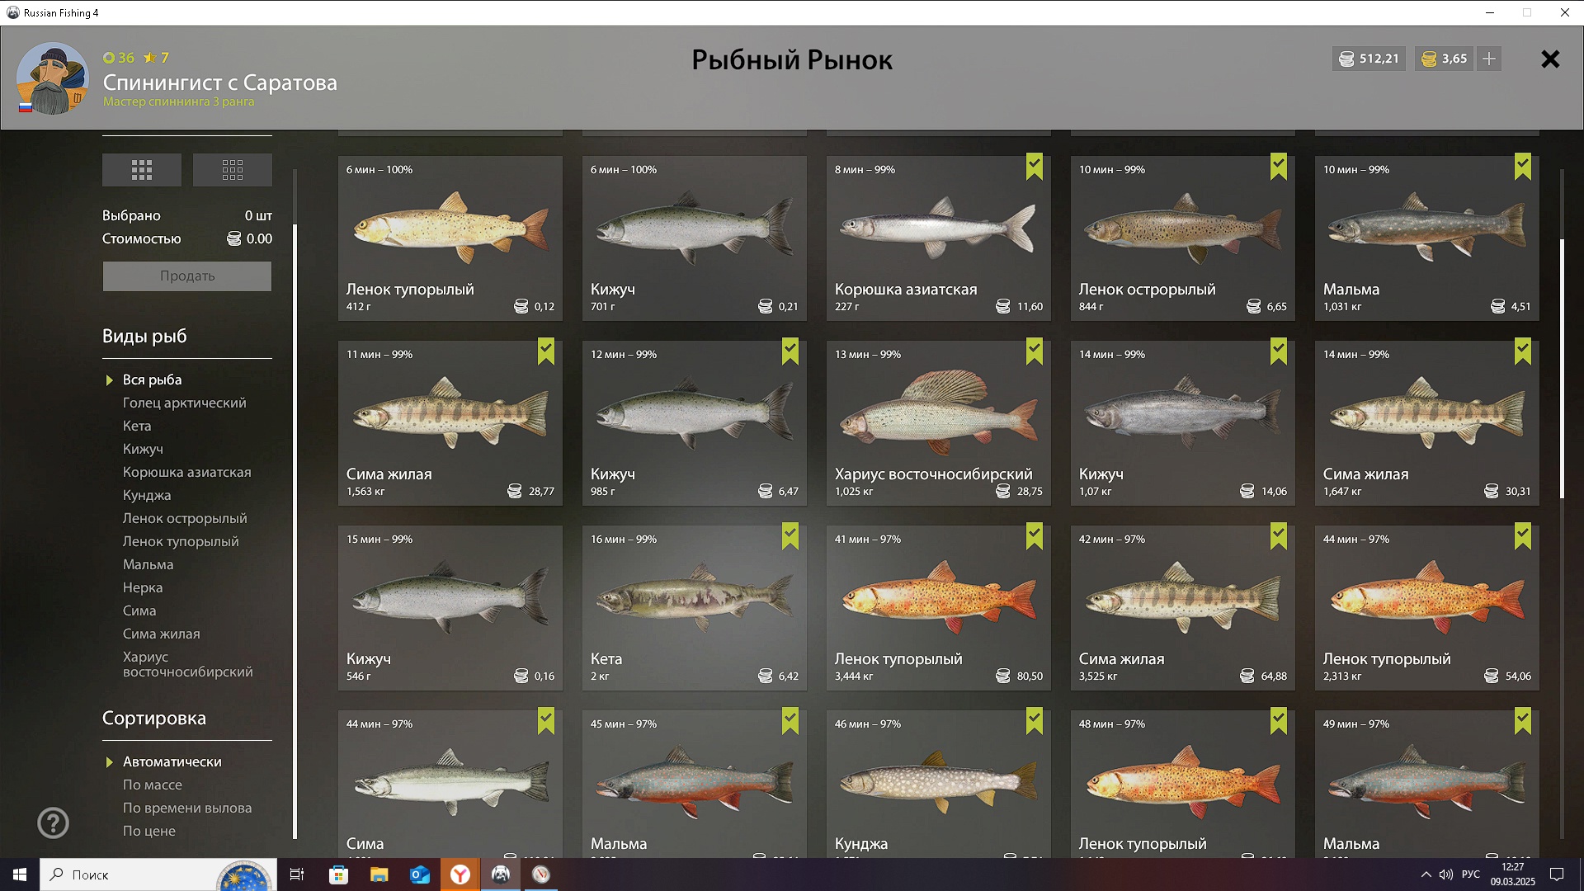
Task: Filter by Кижуч in species list
Action: [x=143, y=449]
